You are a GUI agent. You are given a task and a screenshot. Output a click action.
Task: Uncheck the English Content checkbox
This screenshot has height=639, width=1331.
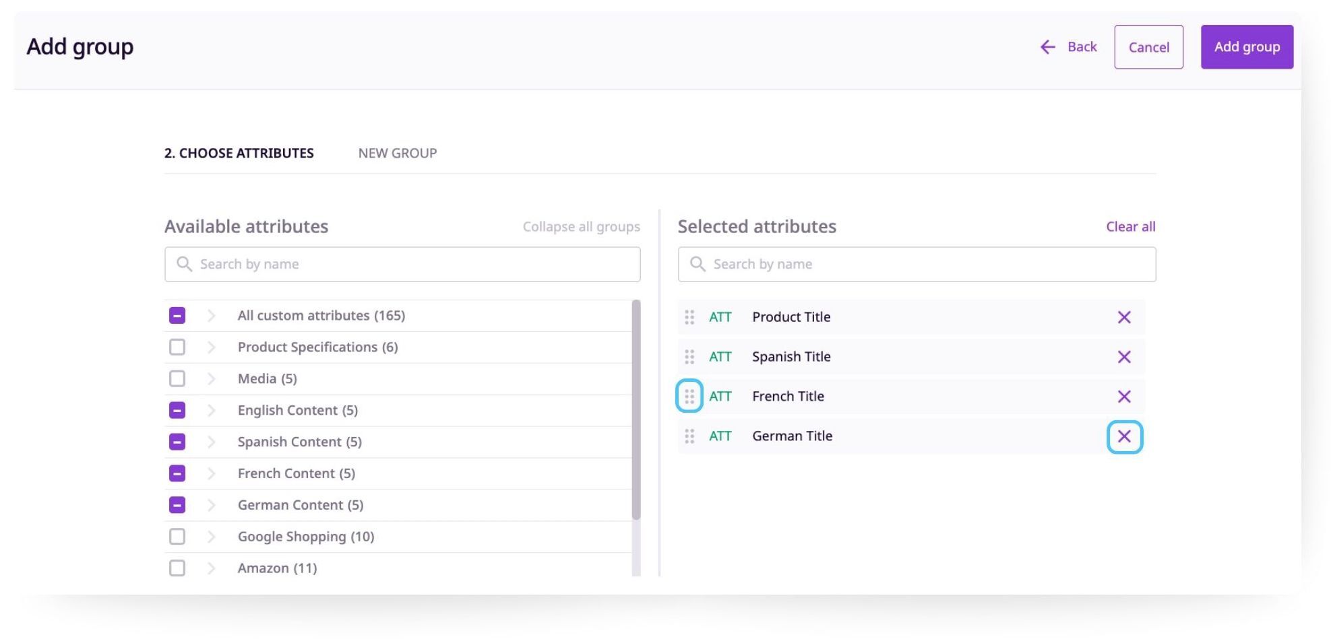point(177,410)
